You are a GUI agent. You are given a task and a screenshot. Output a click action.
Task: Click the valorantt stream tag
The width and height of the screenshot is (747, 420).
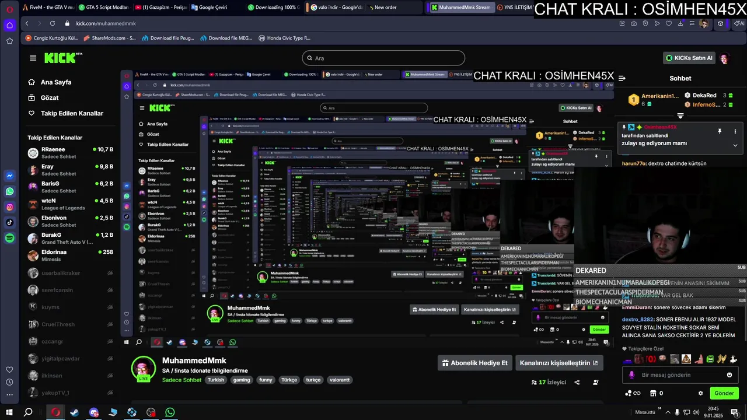click(340, 380)
